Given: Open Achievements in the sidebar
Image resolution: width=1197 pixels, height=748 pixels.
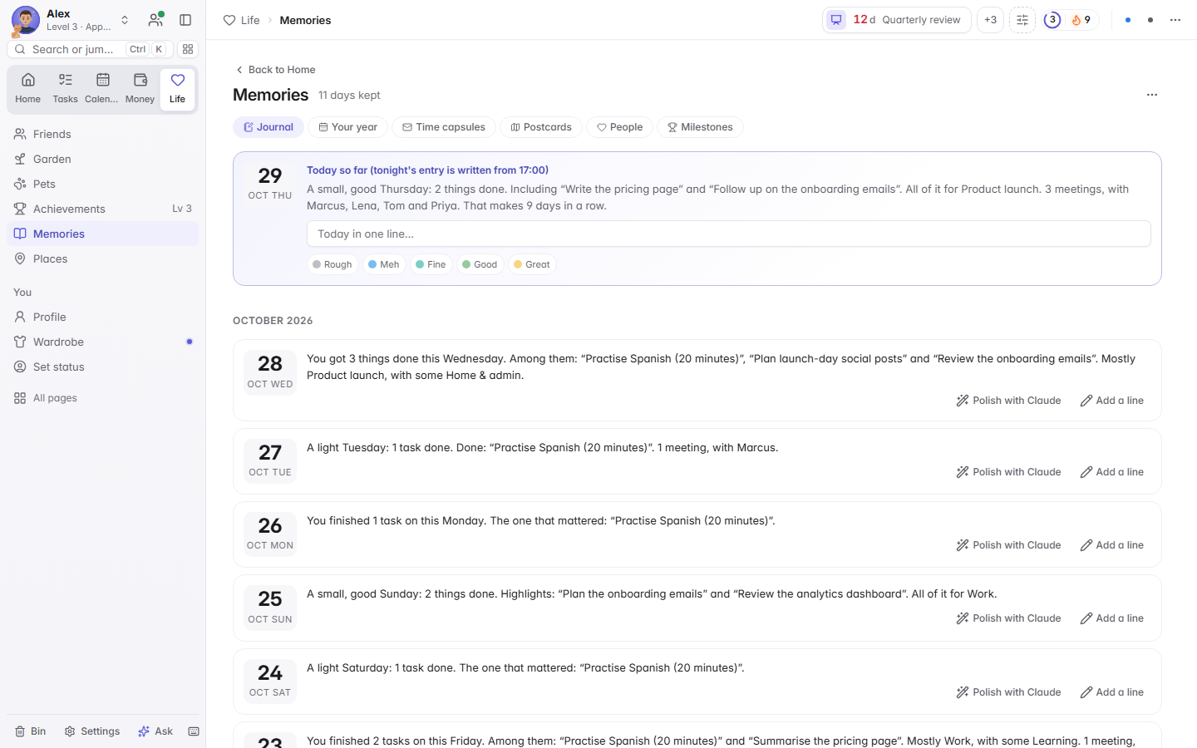Looking at the screenshot, I should 102,209.
